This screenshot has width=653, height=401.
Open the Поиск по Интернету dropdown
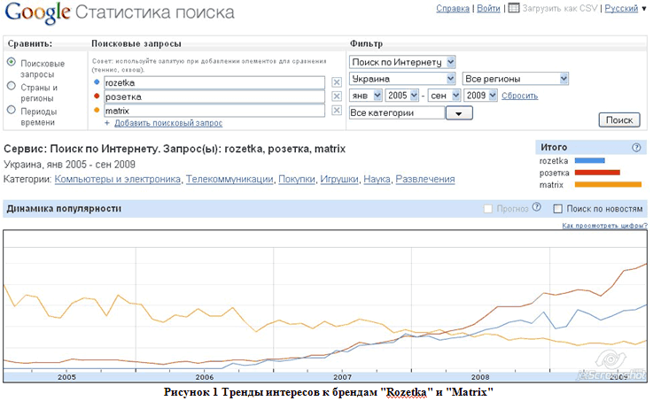(x=402, y=62)
